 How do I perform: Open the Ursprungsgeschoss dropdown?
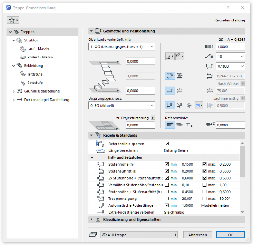[121, 105]
